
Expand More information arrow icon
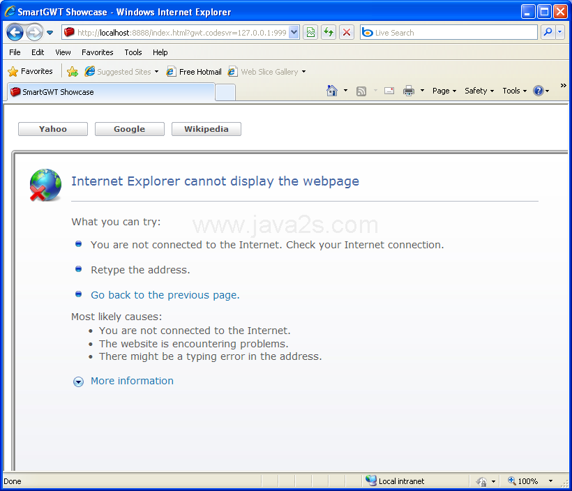tap(78, 382)
